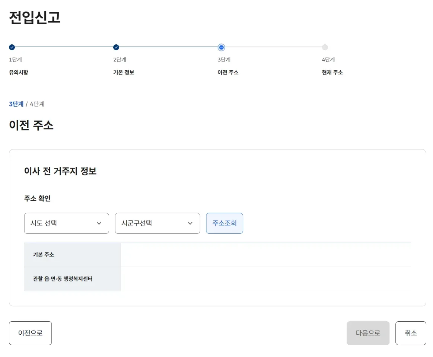This screenshot has width=433, height=357.
Task: Click the 관할 읍·면·동 행정복지센터 header cell
Action: coord(72,279)
